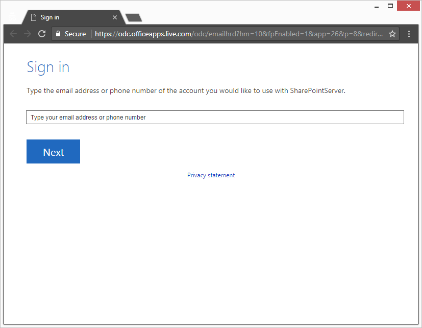Click the padlock icon in address bar
Screen dimensions: 422x328
pos(58,34)
